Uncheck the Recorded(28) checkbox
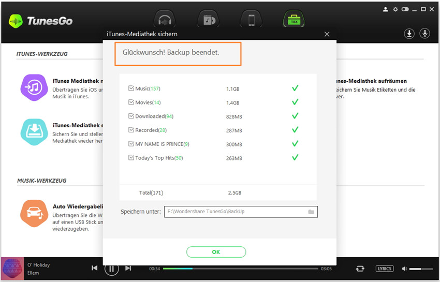The image size is (440, 282). [x=131, y=130]
